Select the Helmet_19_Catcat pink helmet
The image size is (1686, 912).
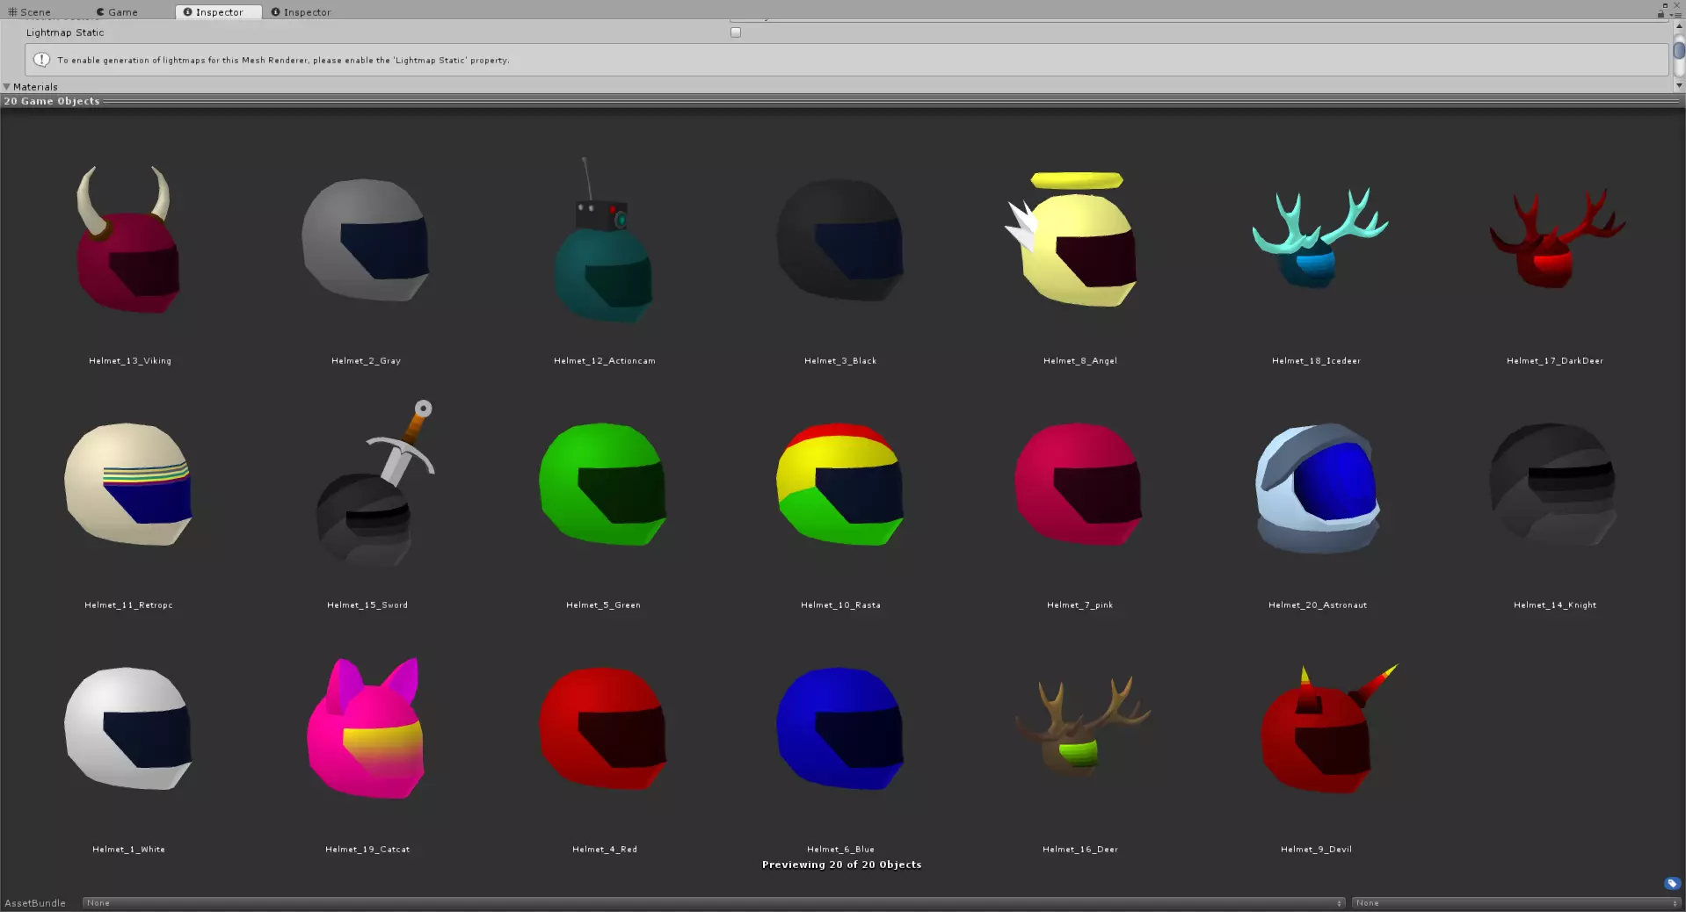366,727
